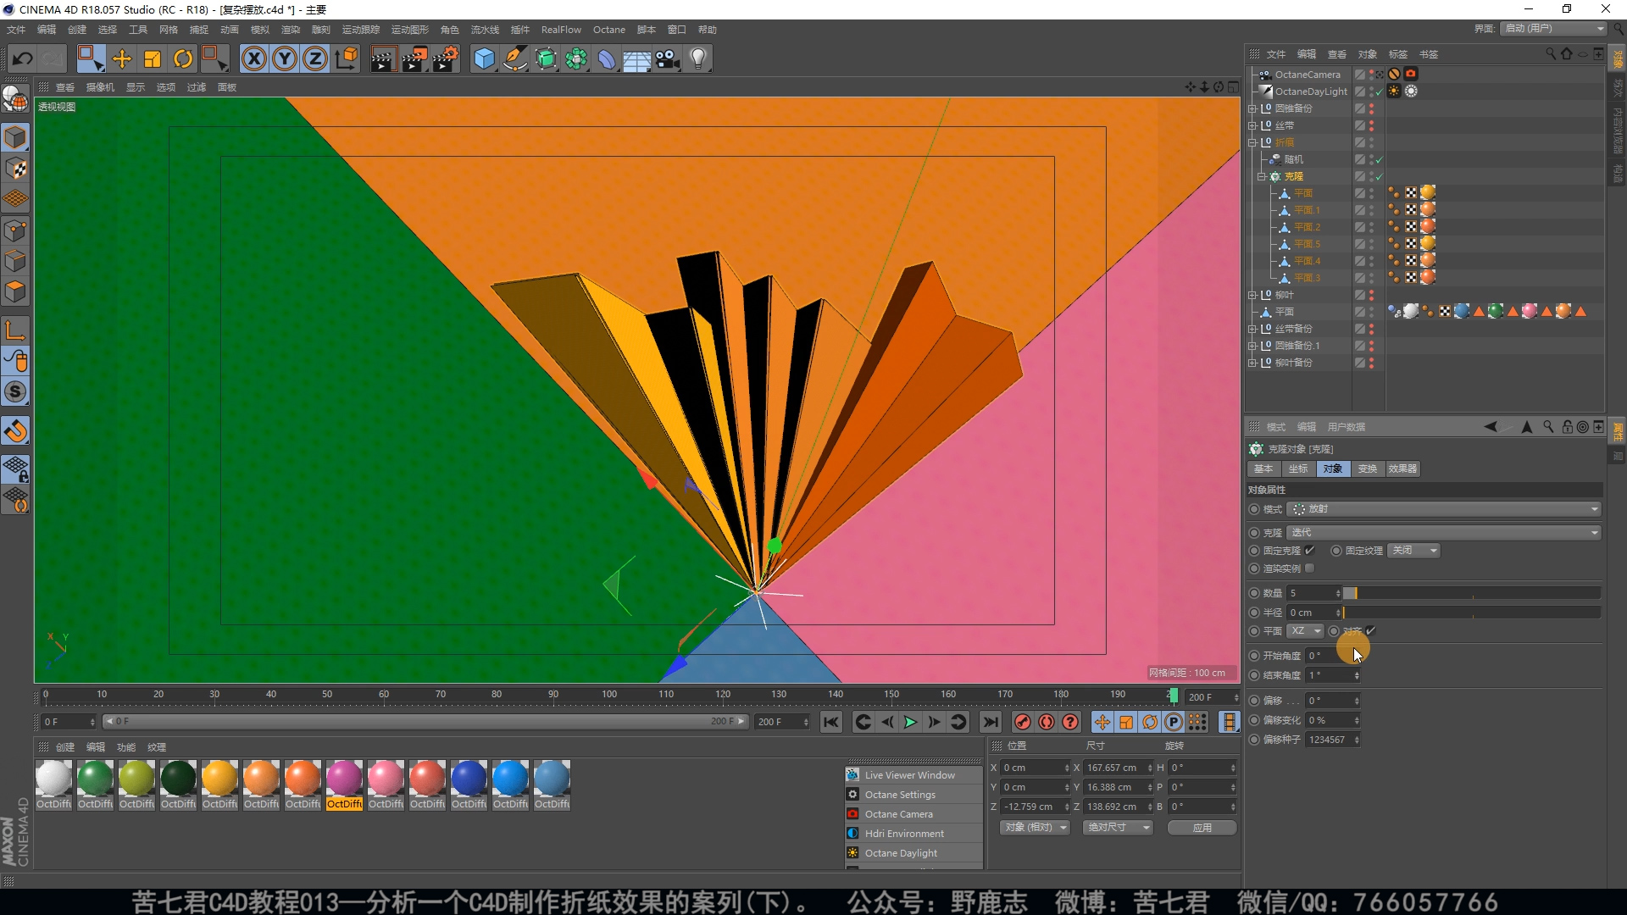
Task: Select the Rotate tool
Action: (x=183, y=58)
